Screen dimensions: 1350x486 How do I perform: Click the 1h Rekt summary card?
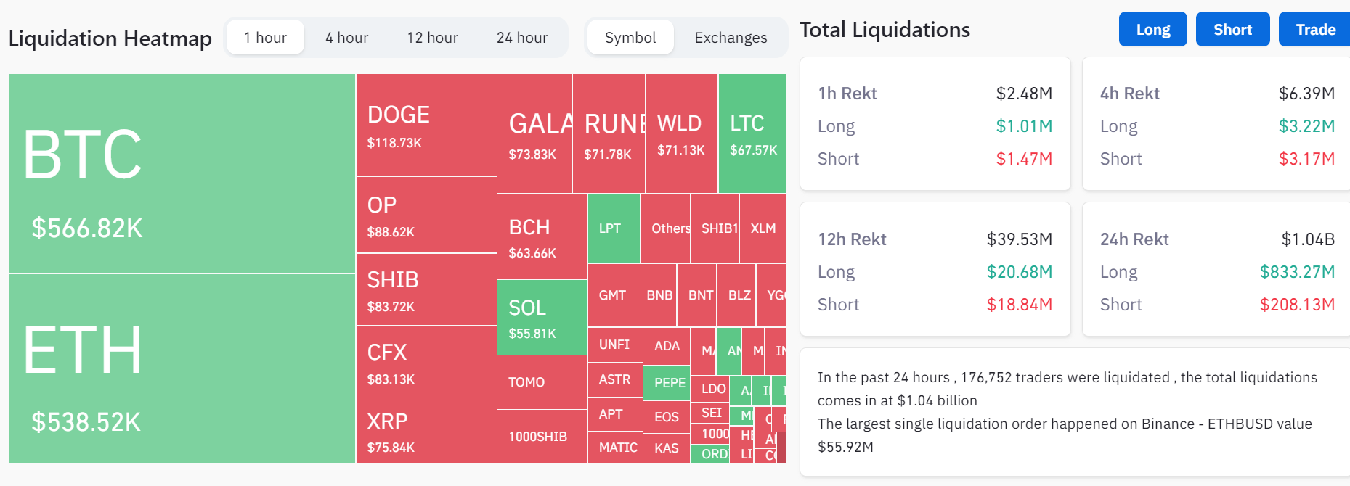[x=935, y=124]
